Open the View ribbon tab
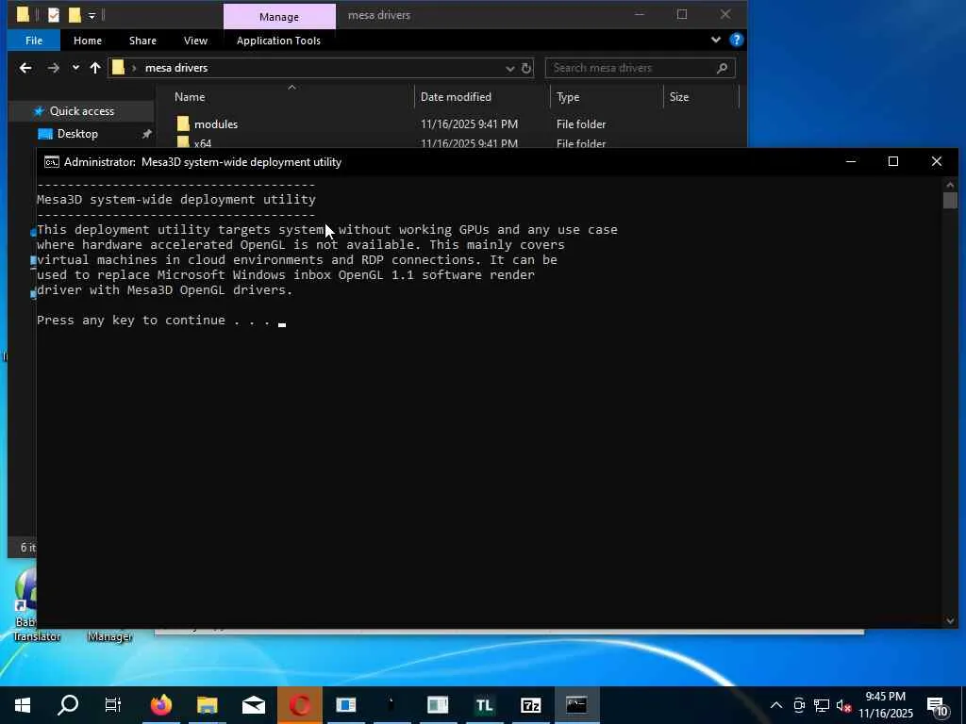 (x=195, y=41)
